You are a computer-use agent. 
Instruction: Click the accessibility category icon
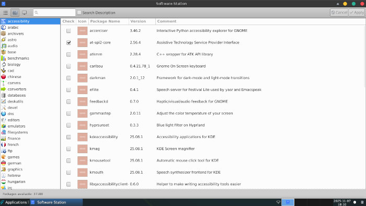pos(4,21)
